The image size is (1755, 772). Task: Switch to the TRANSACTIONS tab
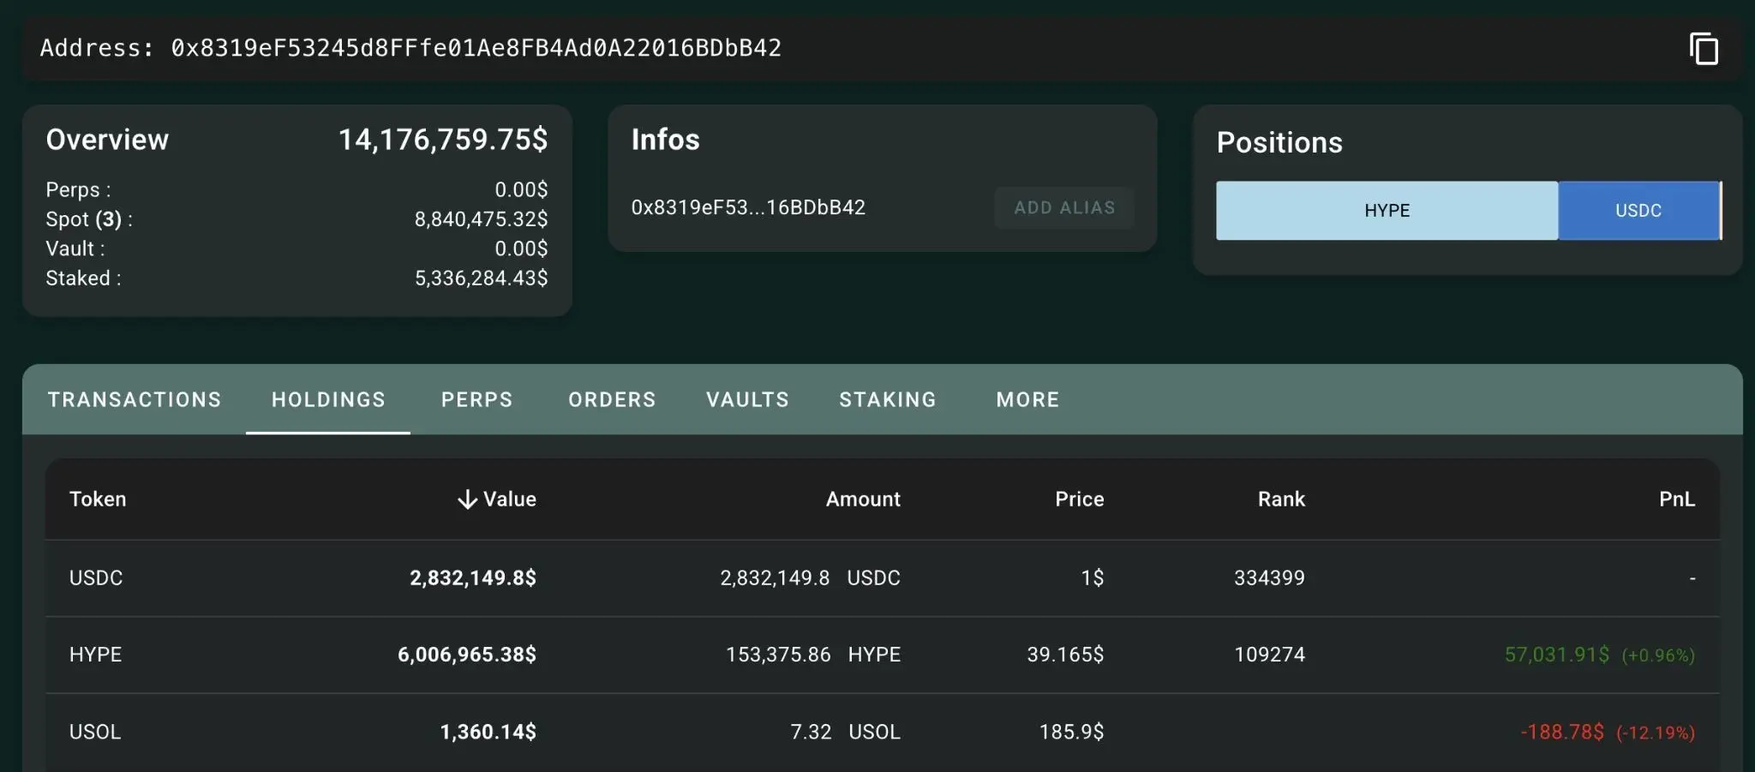[x=134, y=399]
